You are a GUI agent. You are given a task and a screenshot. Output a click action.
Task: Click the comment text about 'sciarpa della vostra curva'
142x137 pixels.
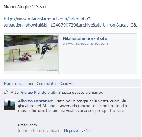[72, 106]
